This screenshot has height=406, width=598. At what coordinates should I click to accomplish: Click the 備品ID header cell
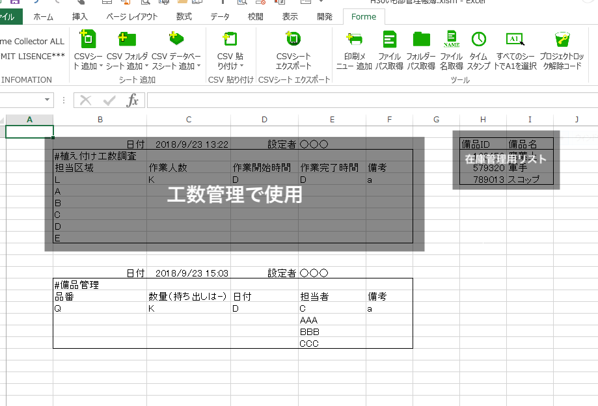(x=483, y=144)
